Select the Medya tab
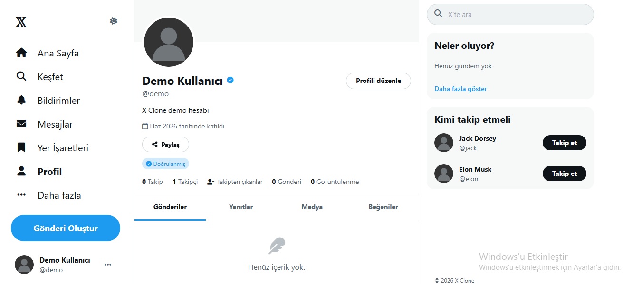 pos(312,207)
